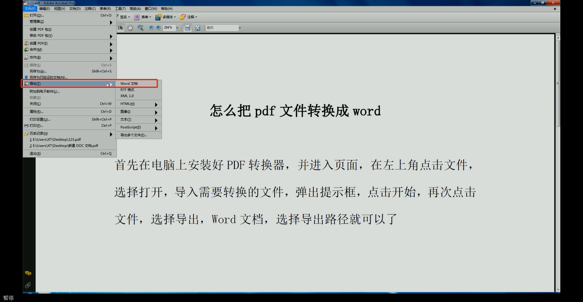Open the 多媒体 toolbar menu
Image resolution: width=583 pixels, height=302 pixels.
pyautogui.click(x=166, y=17)
